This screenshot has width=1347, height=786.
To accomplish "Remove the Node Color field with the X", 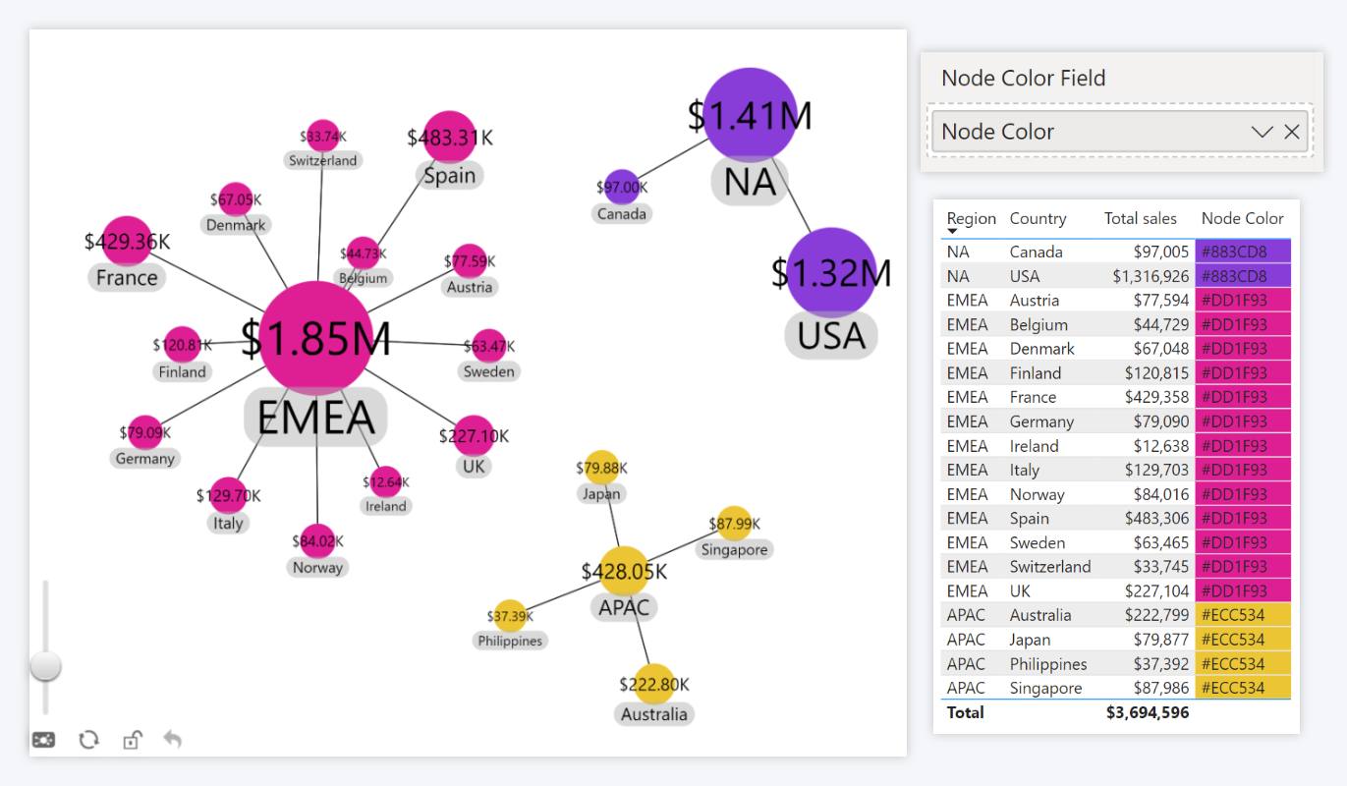I will pos(1292,131).
